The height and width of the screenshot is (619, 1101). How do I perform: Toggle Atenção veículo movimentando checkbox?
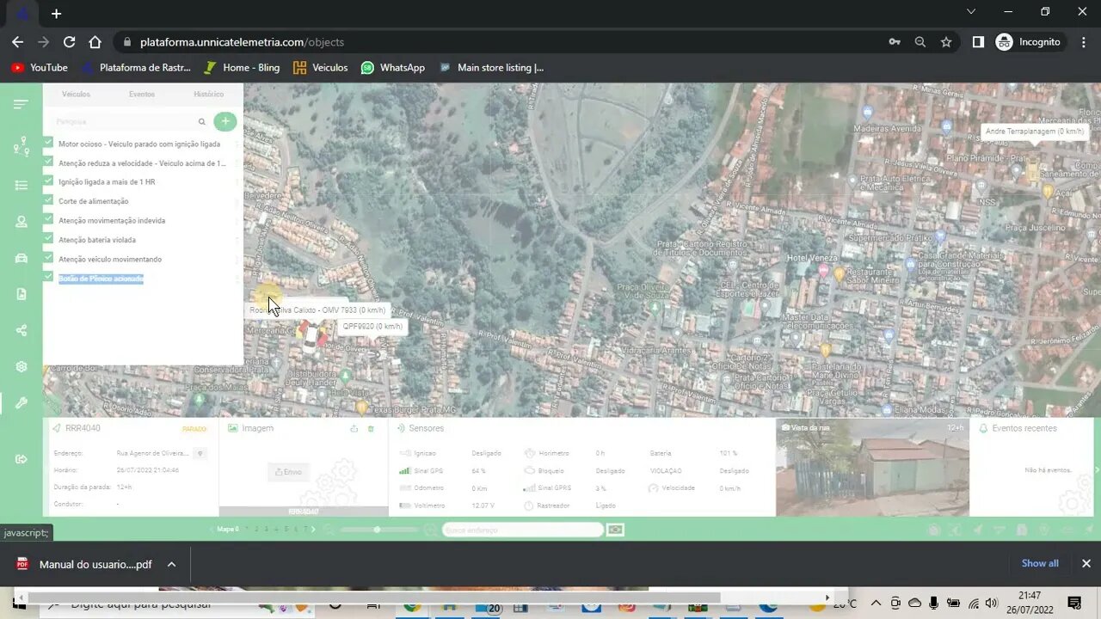pos(48,258)
